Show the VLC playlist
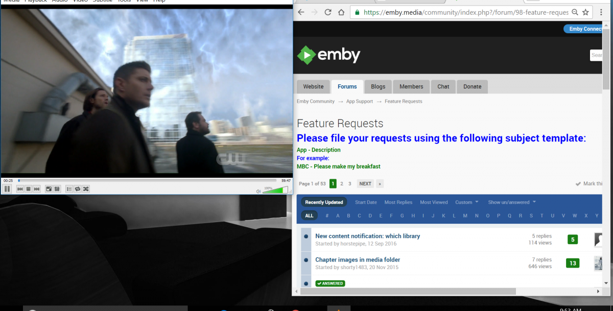This screenshot has height=311, width=613. point(69,189)
